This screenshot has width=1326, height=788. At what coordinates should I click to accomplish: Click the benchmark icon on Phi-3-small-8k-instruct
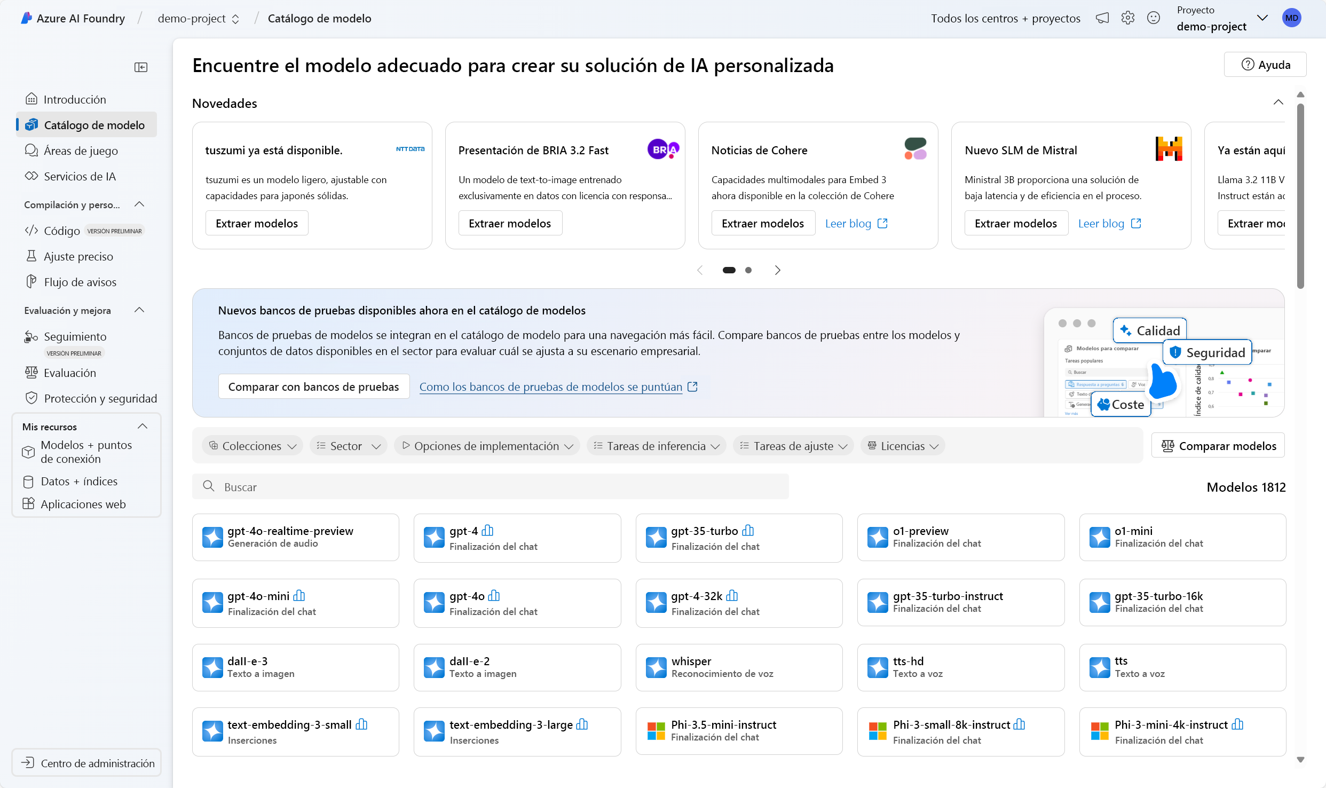tap(1020, 724)
